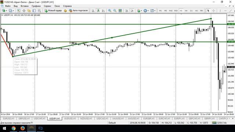Expand the Profiles dropdown arrow
Viewport: 235px width, 132px height.
tap(13, 11)
